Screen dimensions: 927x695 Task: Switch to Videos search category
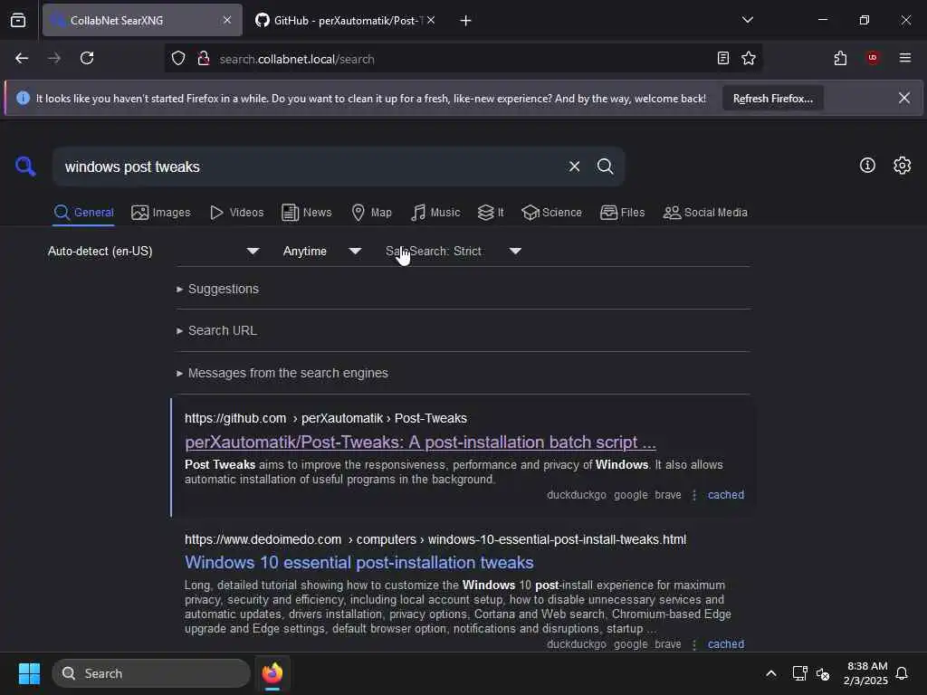(237, 213)
